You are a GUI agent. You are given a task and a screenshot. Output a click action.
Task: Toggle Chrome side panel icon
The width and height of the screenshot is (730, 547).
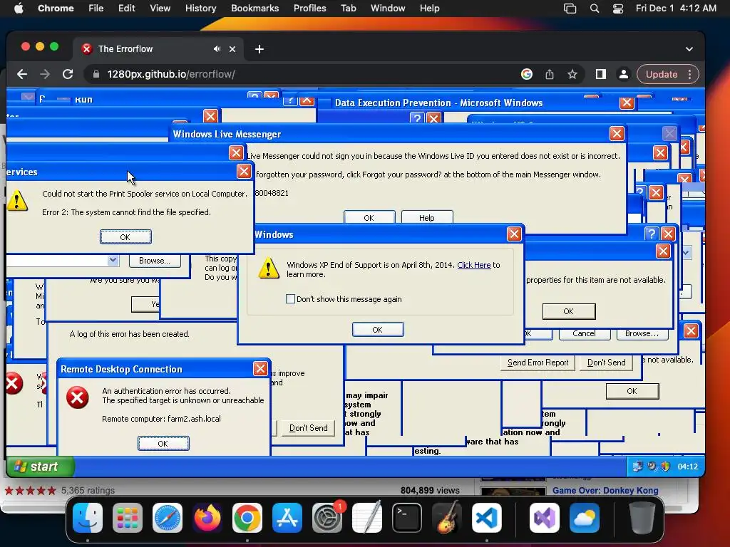click(x=600, y=74)
